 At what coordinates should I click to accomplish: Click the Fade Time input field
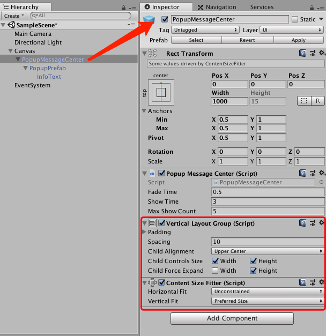tap(268, 192)
